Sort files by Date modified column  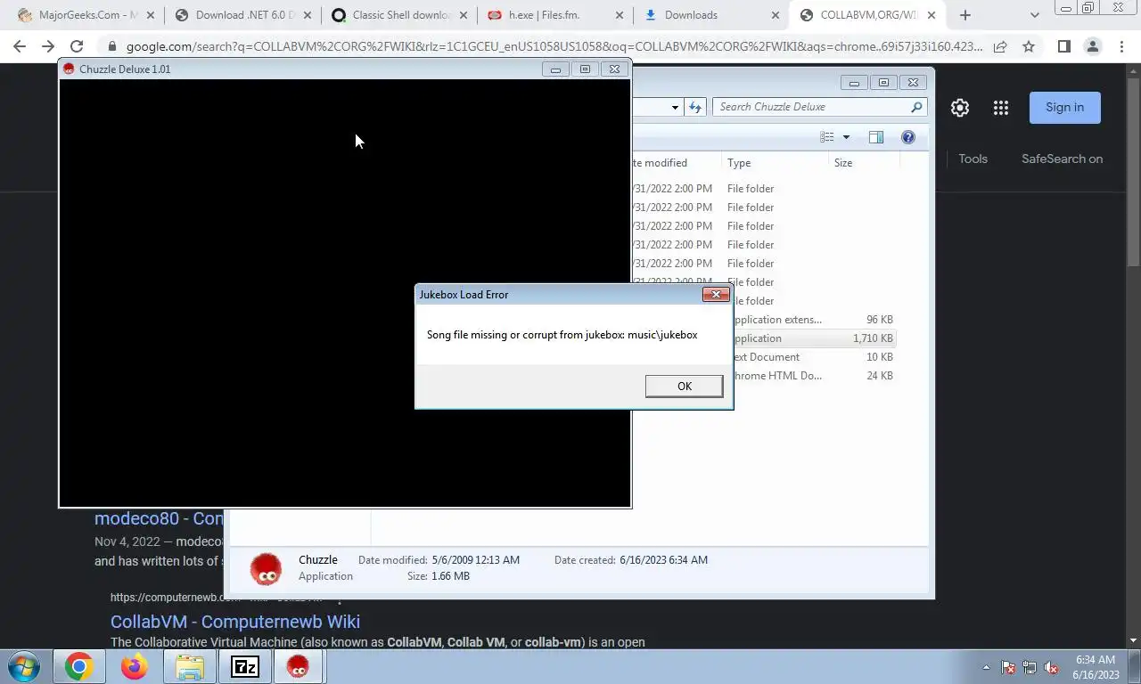(676, 163)
